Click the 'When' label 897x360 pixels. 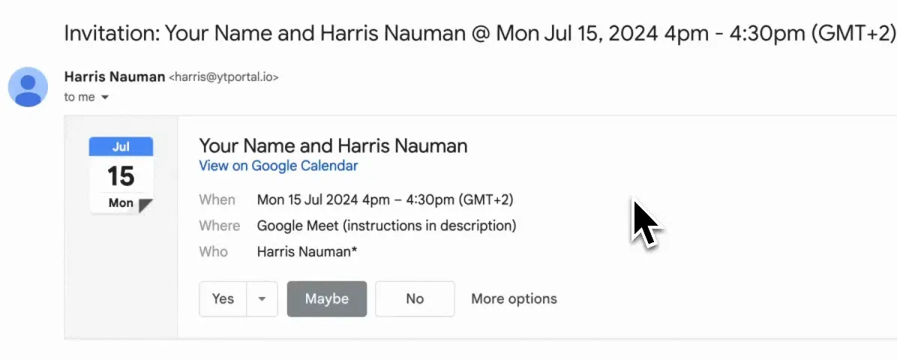tap(217, 199)
